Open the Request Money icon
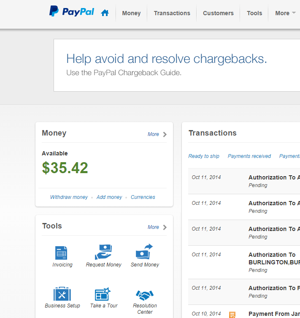The height and width of the screenshot is (318, 300). [x=103, y=252]
